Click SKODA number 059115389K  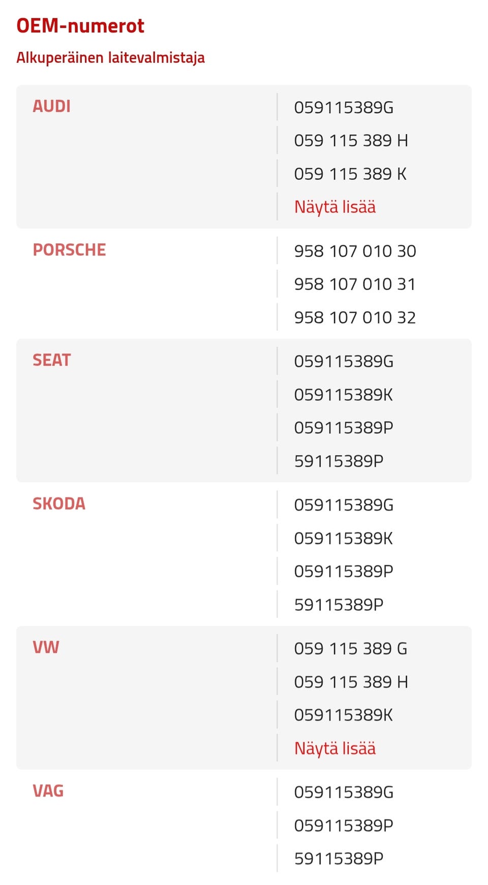(x=344, y=538)
